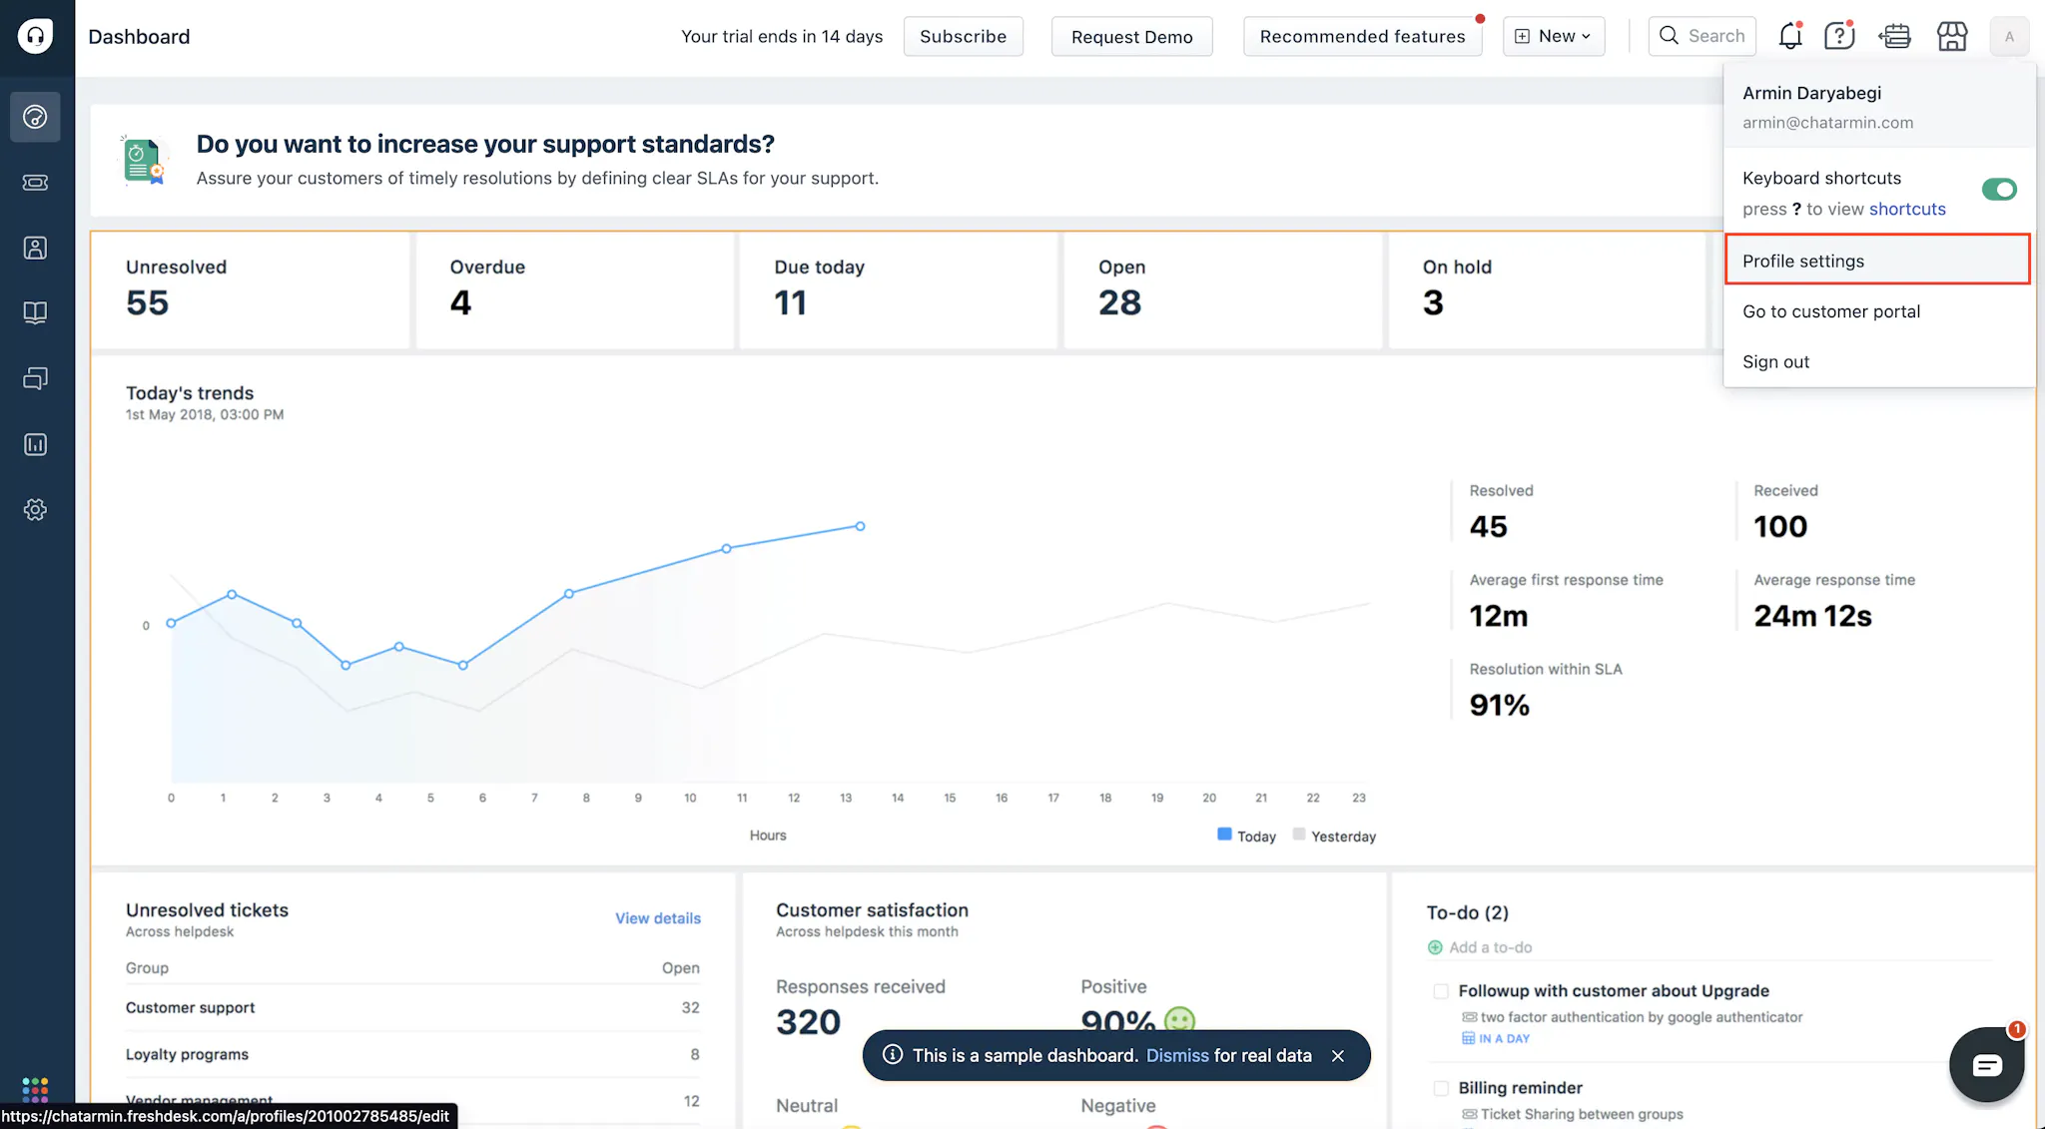
Task: Open Forums conversation icon in sidebar
Action: point(35,378)
